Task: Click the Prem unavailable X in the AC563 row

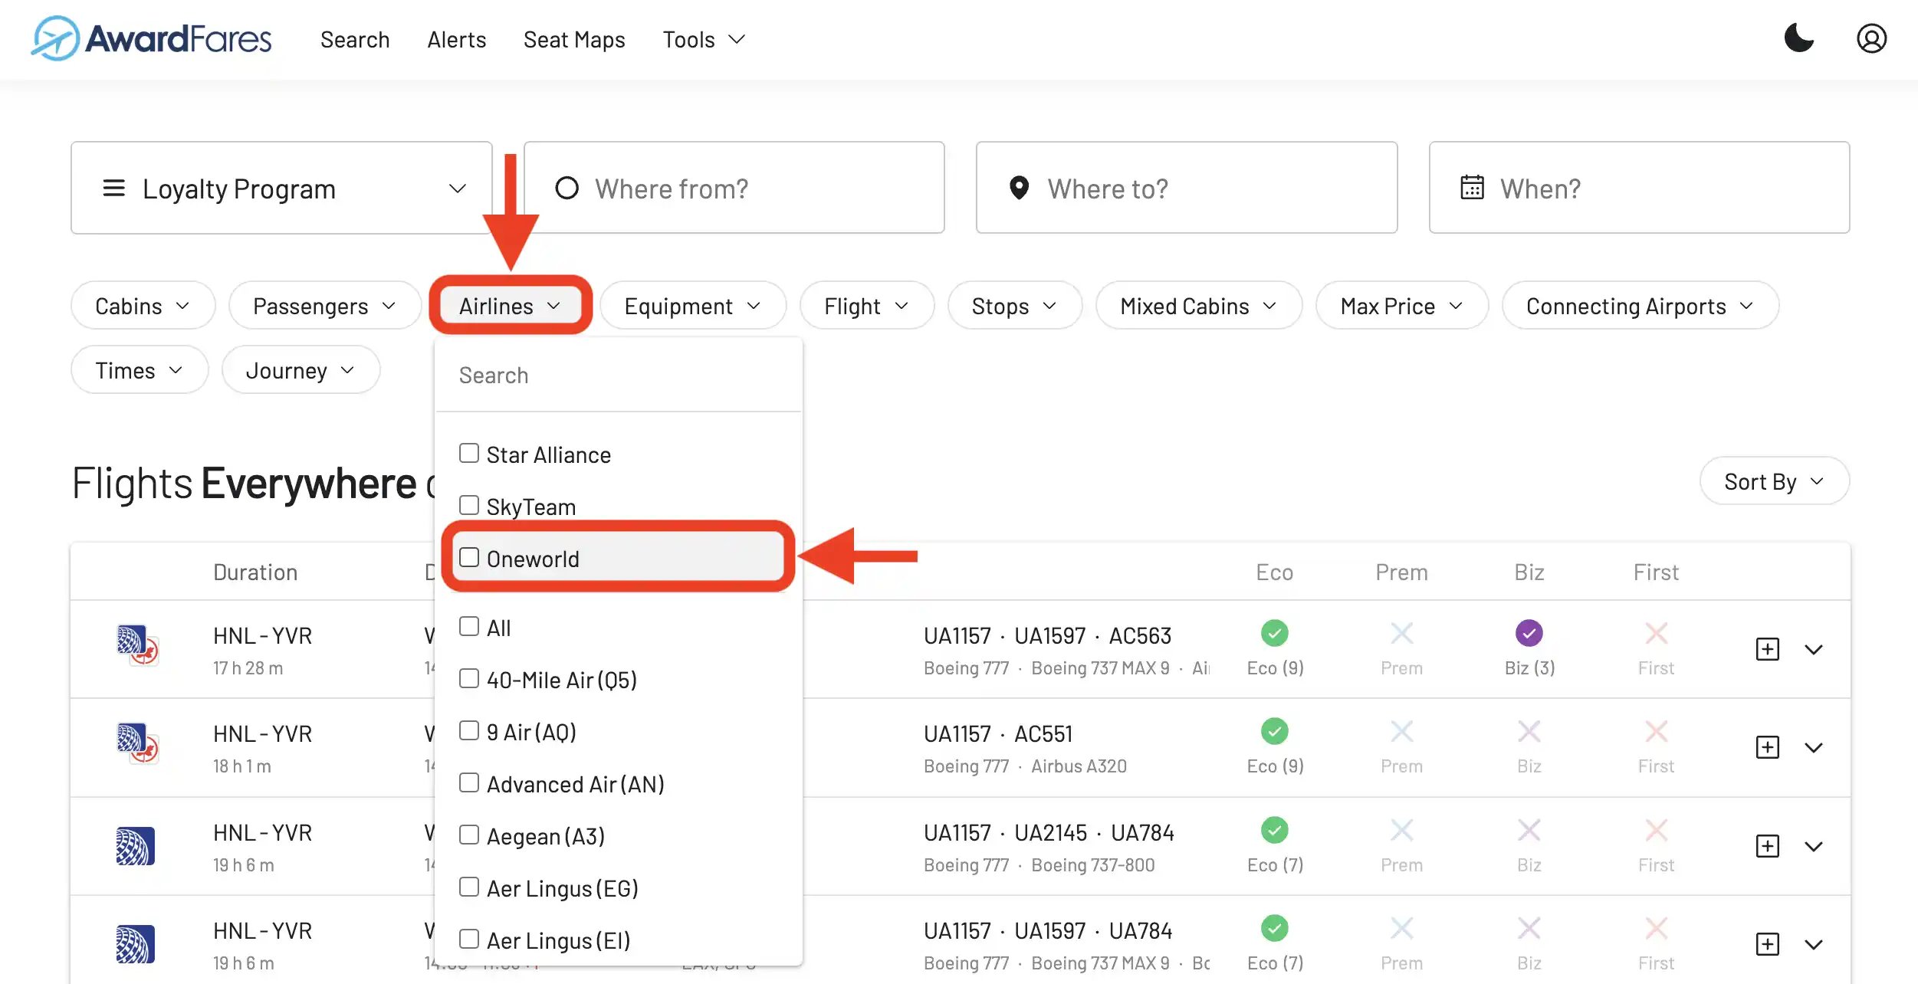Action: tap(1401, 633)
